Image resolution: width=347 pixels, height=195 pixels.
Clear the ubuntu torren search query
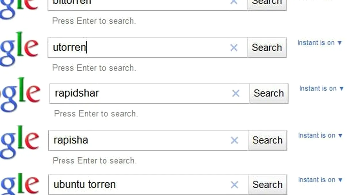coord(234,184)
